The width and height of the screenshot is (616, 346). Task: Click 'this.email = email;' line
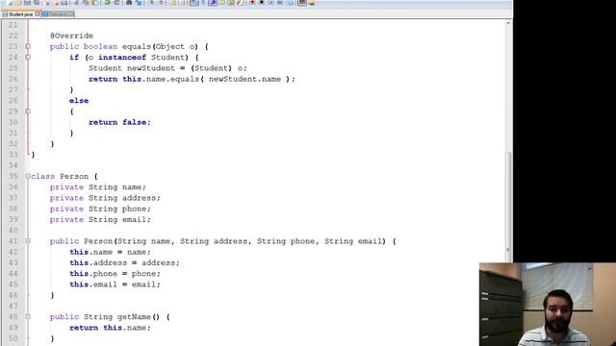click(x=115, y=284)
